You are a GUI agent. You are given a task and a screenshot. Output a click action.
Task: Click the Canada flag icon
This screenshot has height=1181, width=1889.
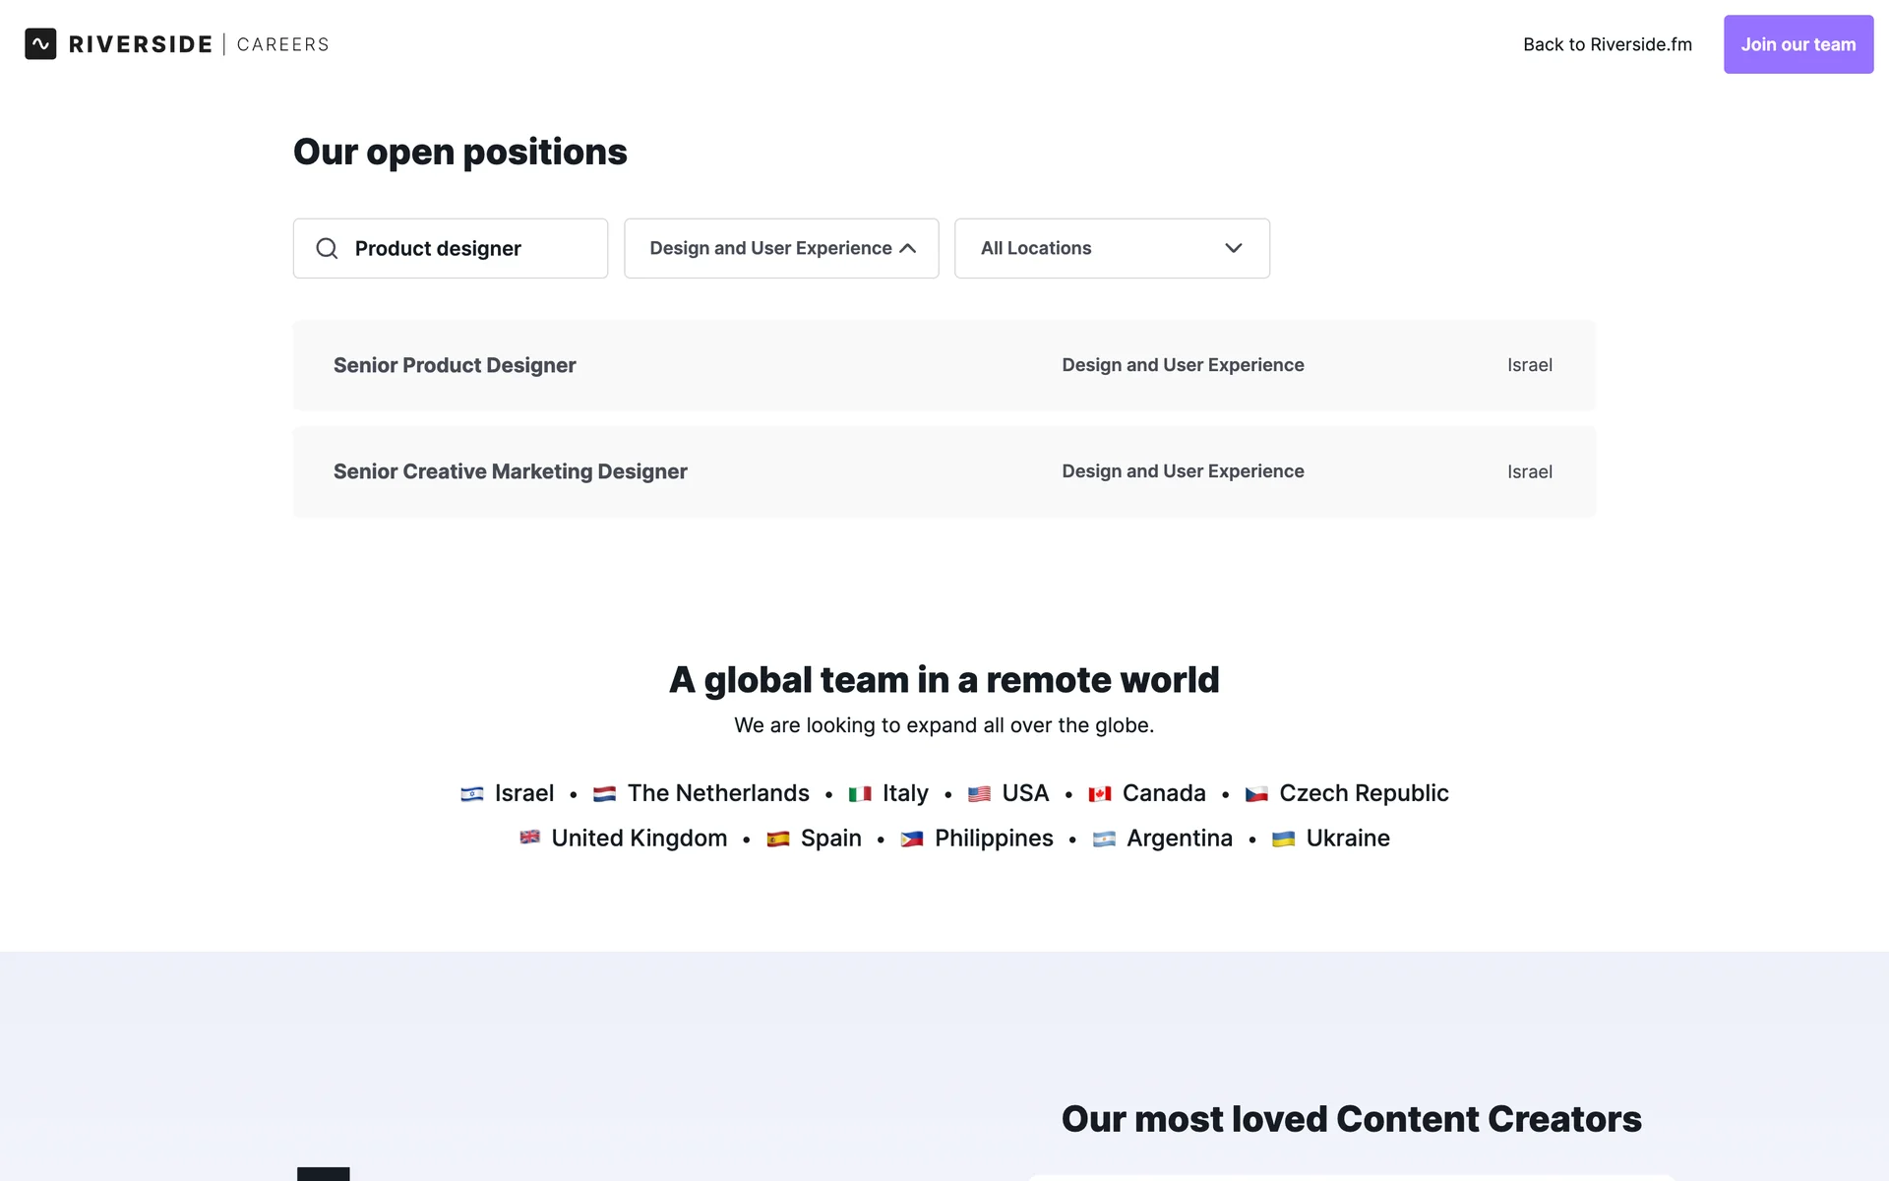(1099, 794)
